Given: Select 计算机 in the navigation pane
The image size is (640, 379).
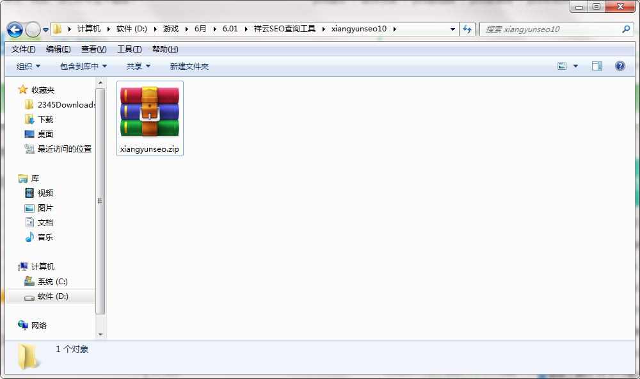Looking at the screenshot, I should [x=42, y=267].
